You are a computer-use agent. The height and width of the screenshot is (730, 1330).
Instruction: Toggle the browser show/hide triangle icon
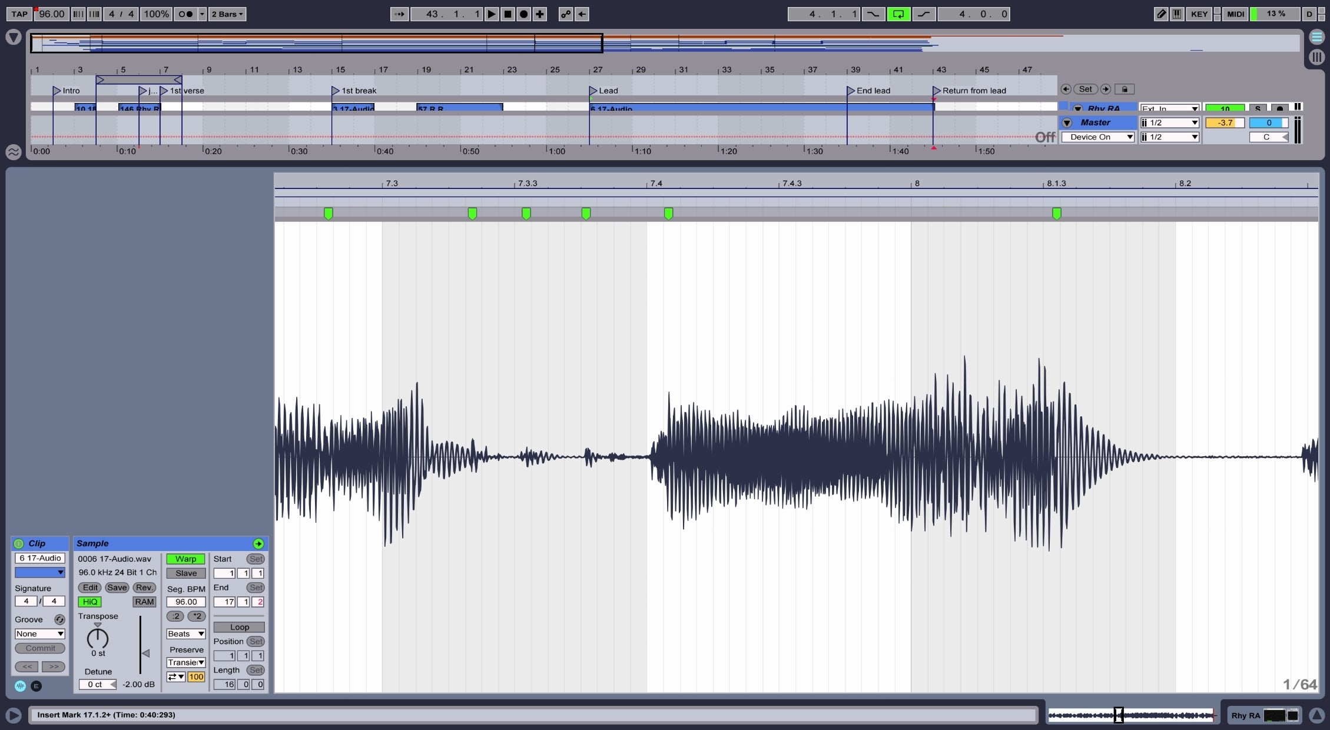pos(14,38)
